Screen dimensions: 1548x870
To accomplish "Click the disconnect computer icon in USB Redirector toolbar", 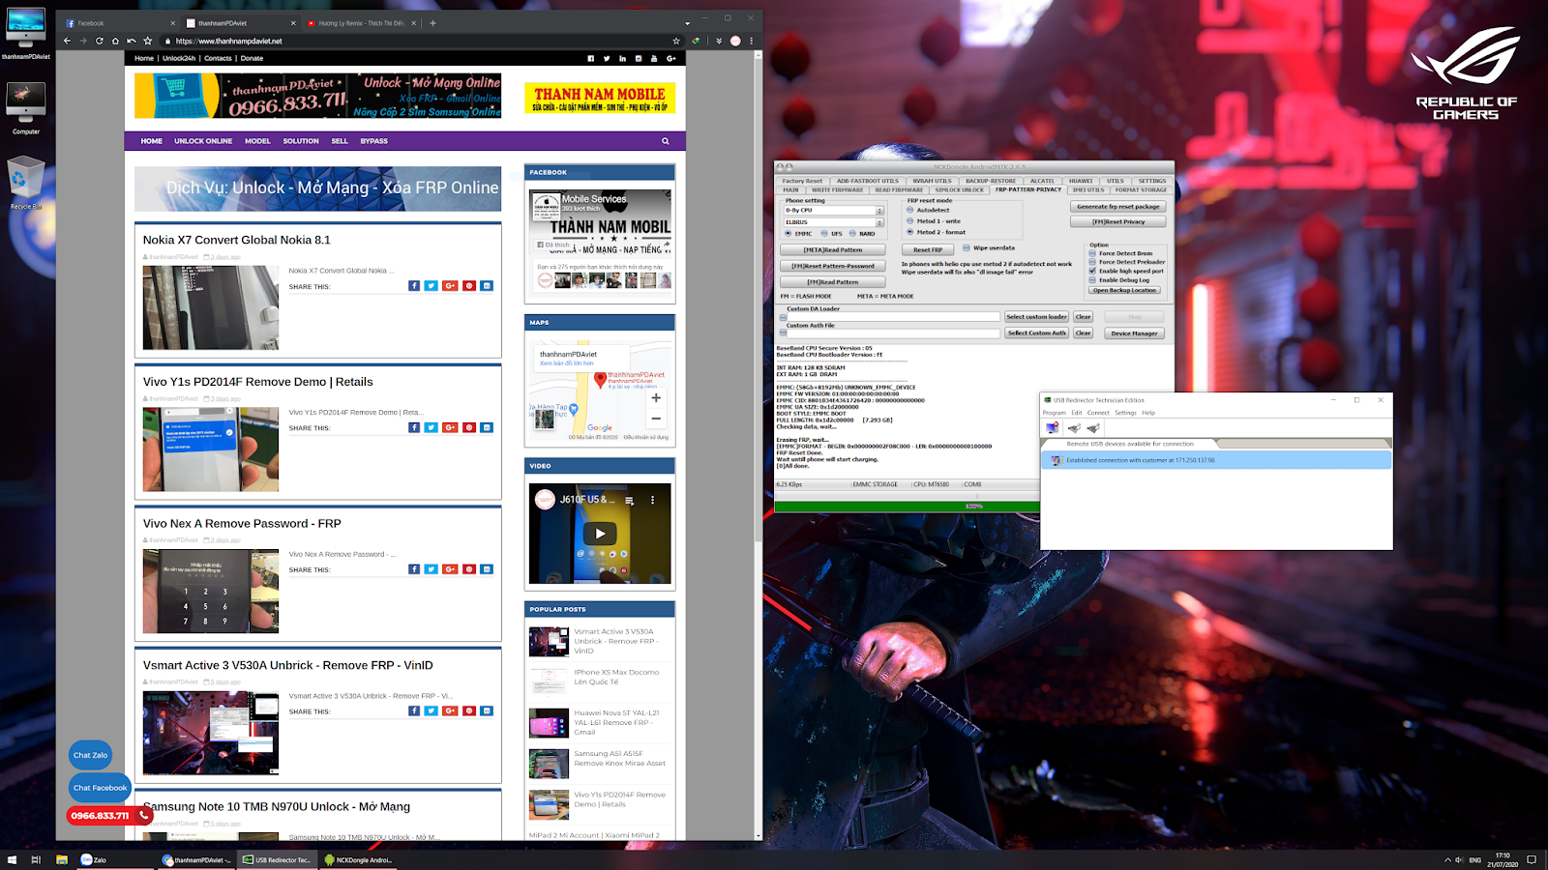I will (1052, 428).
